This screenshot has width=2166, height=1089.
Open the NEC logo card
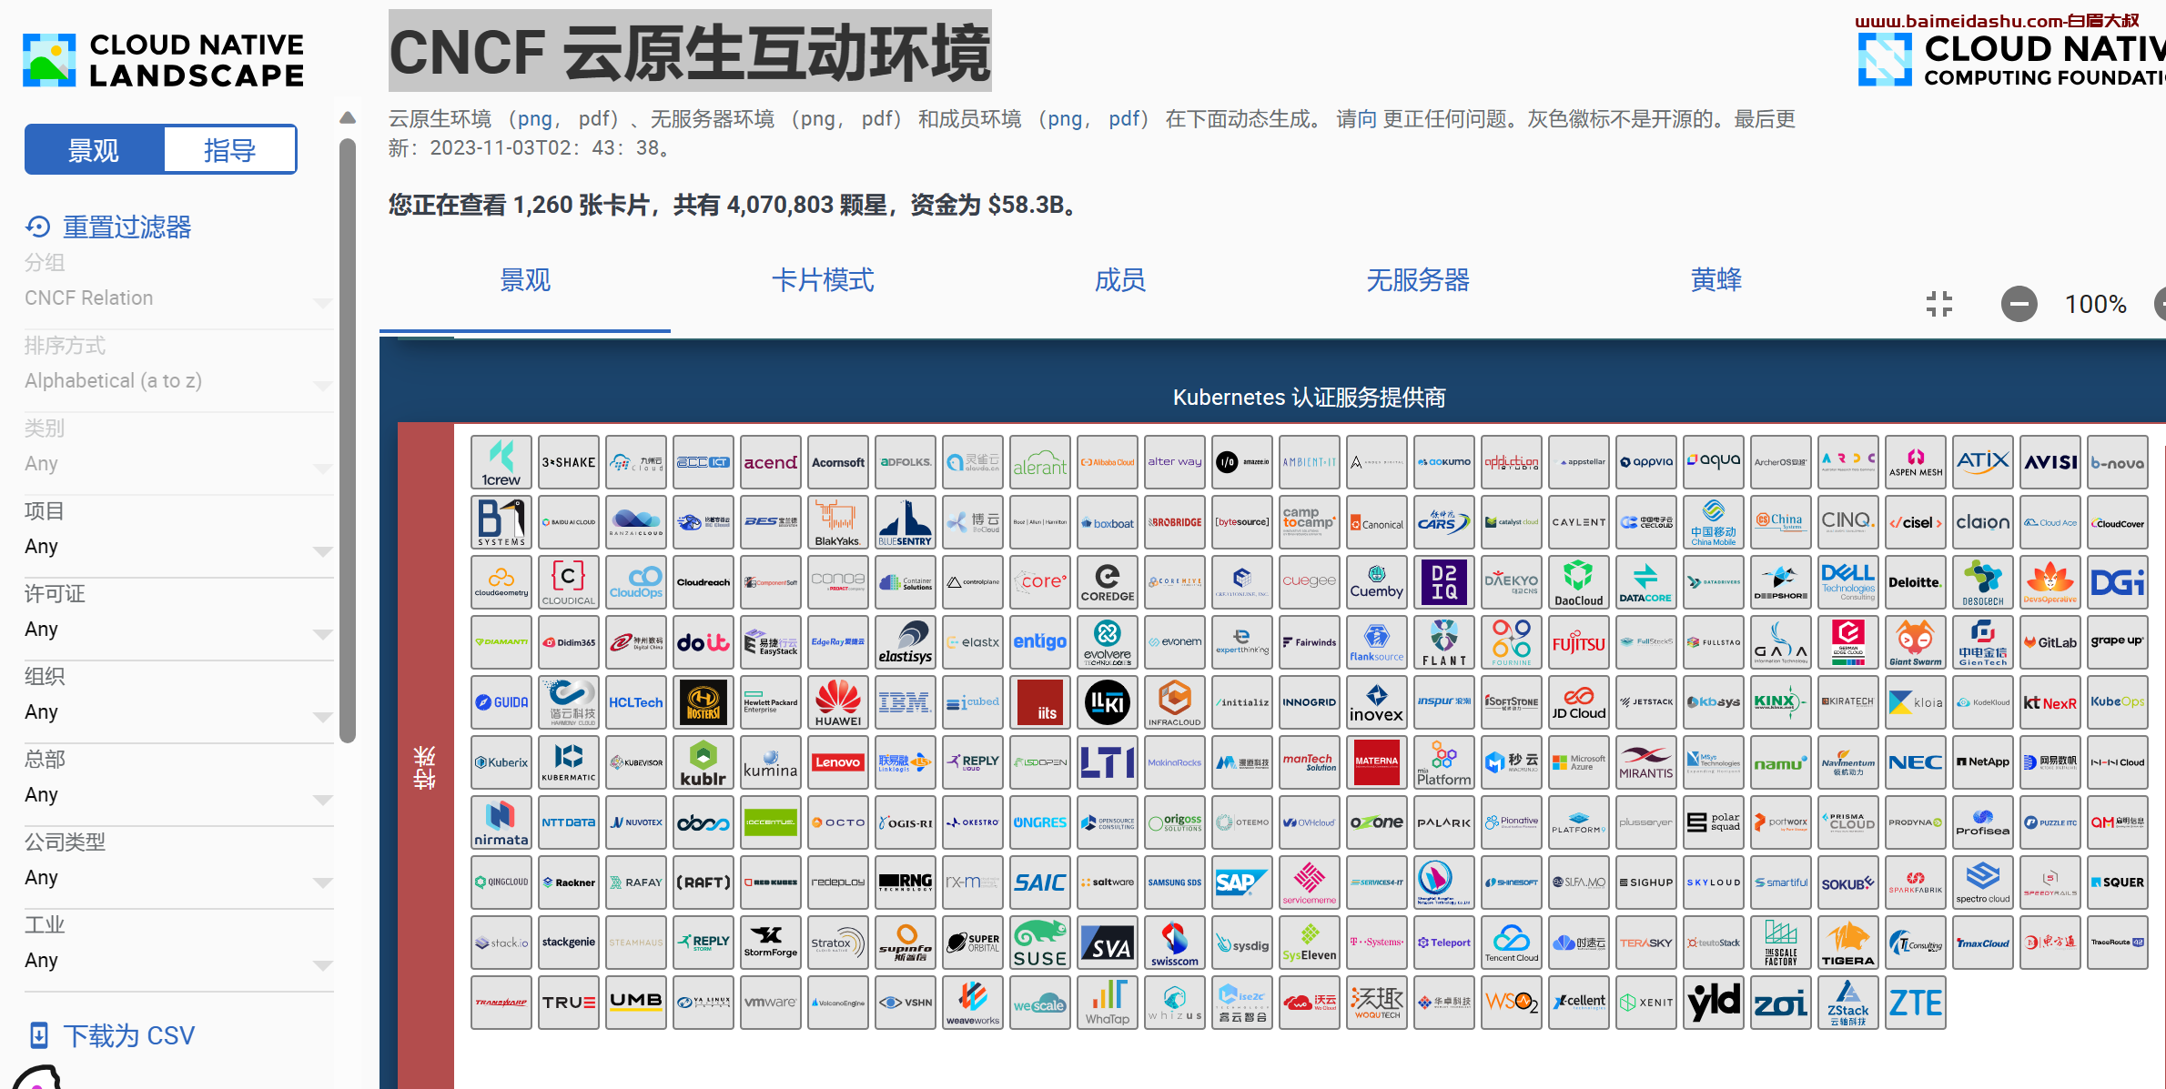point(1916,762)
